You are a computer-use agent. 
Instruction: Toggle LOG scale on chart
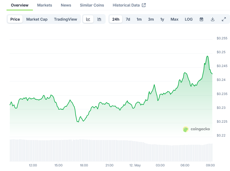click(189, 19)
